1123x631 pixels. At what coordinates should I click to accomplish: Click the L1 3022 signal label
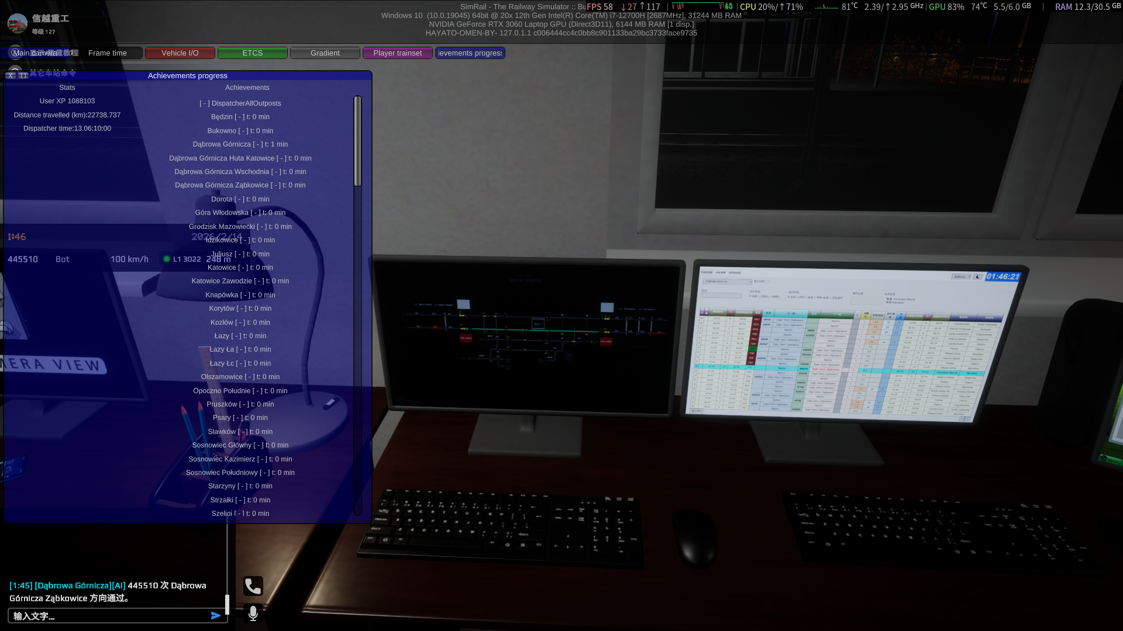187,259
